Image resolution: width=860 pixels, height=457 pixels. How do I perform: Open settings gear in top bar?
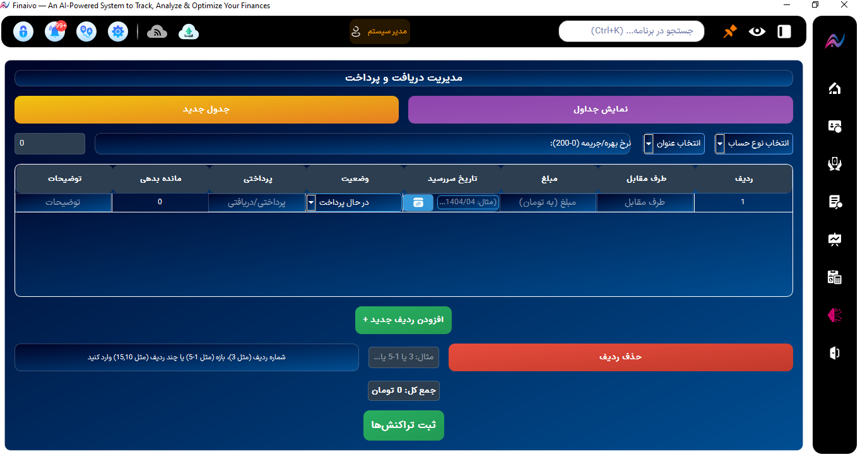(118, 32)
